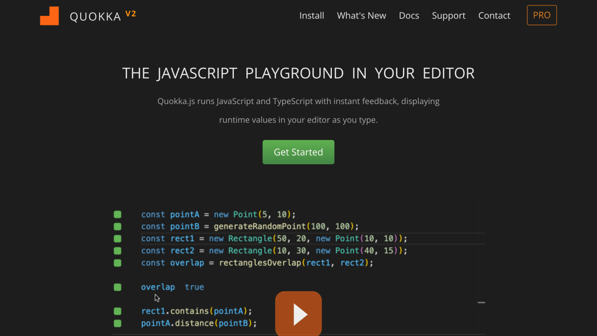Viewport: 597px width, 336px height.
Task: Click green indicator beside const rect1 line
Action: [x=117, y=238]
